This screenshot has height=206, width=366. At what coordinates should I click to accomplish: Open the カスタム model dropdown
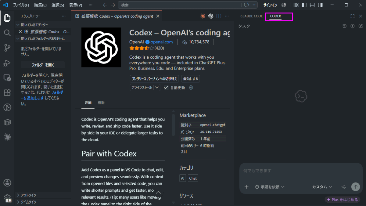322,187
